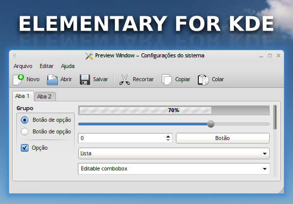
Task: Select the first Botão de opção radio
Action: coord(24,120)
